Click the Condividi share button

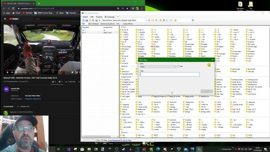70,81
